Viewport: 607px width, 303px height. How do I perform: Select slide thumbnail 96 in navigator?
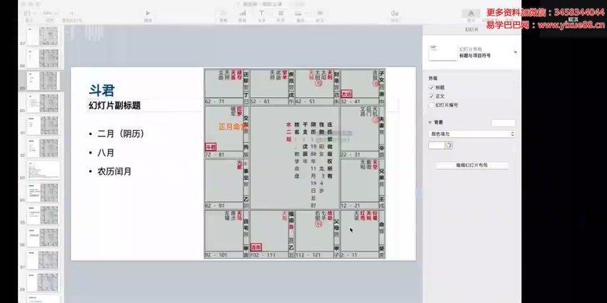[x=43, y=237]
